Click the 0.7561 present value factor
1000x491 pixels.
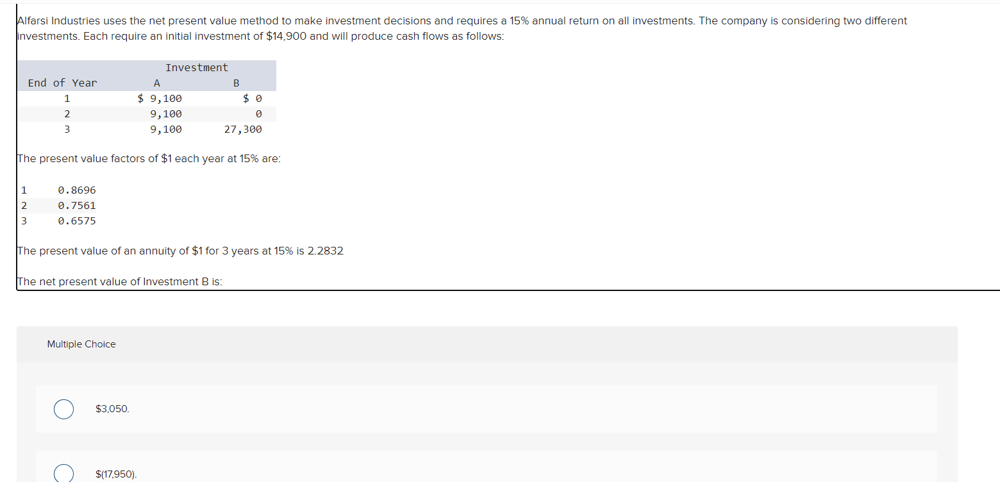[76, 205]
